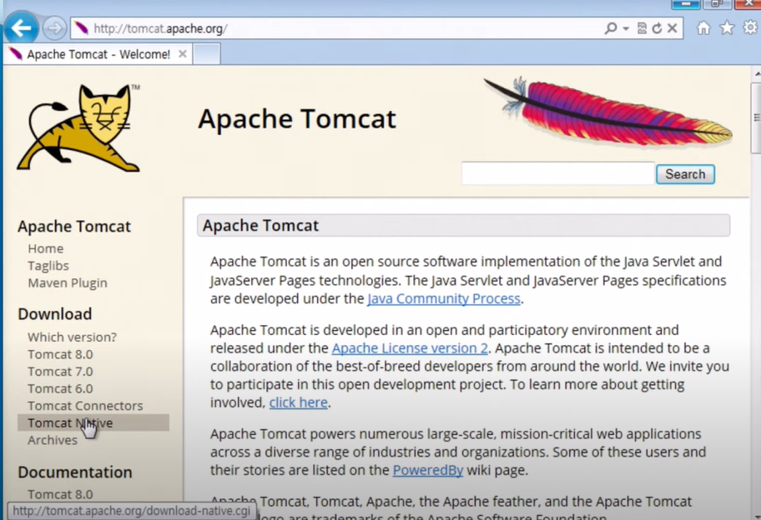This screenshot has height=520, width=761.
Task: Follow the Apache License version 2 link
Action: tap(410, 348)
